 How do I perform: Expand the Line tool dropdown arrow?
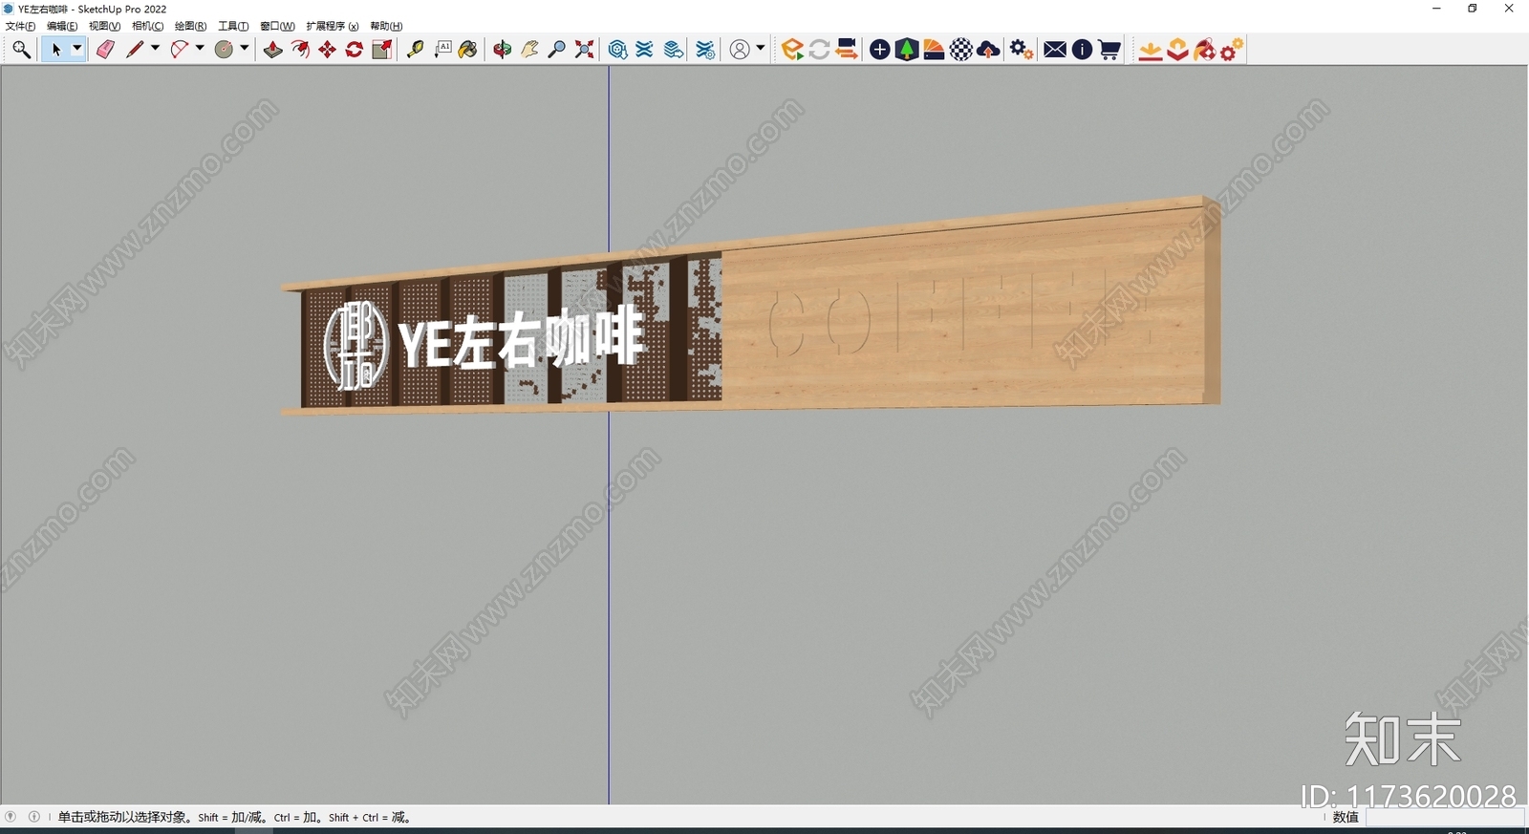155,49
